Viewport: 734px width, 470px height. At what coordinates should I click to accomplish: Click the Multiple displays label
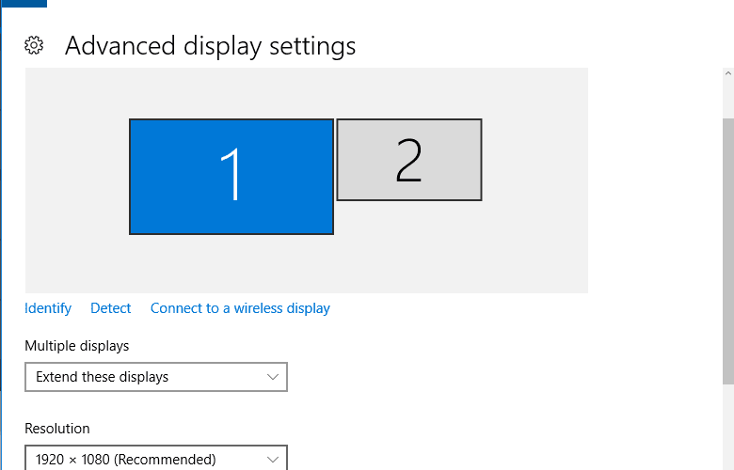(x=77, y=346)
